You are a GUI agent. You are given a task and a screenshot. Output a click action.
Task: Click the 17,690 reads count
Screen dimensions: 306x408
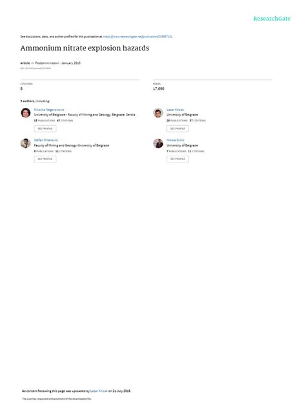[x=158, y=88]
